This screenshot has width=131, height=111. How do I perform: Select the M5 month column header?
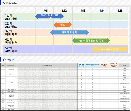click(120, 11)
